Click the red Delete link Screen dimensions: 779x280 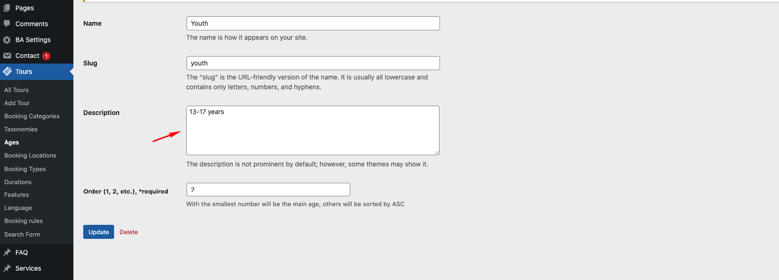click(x=129, y=232)
